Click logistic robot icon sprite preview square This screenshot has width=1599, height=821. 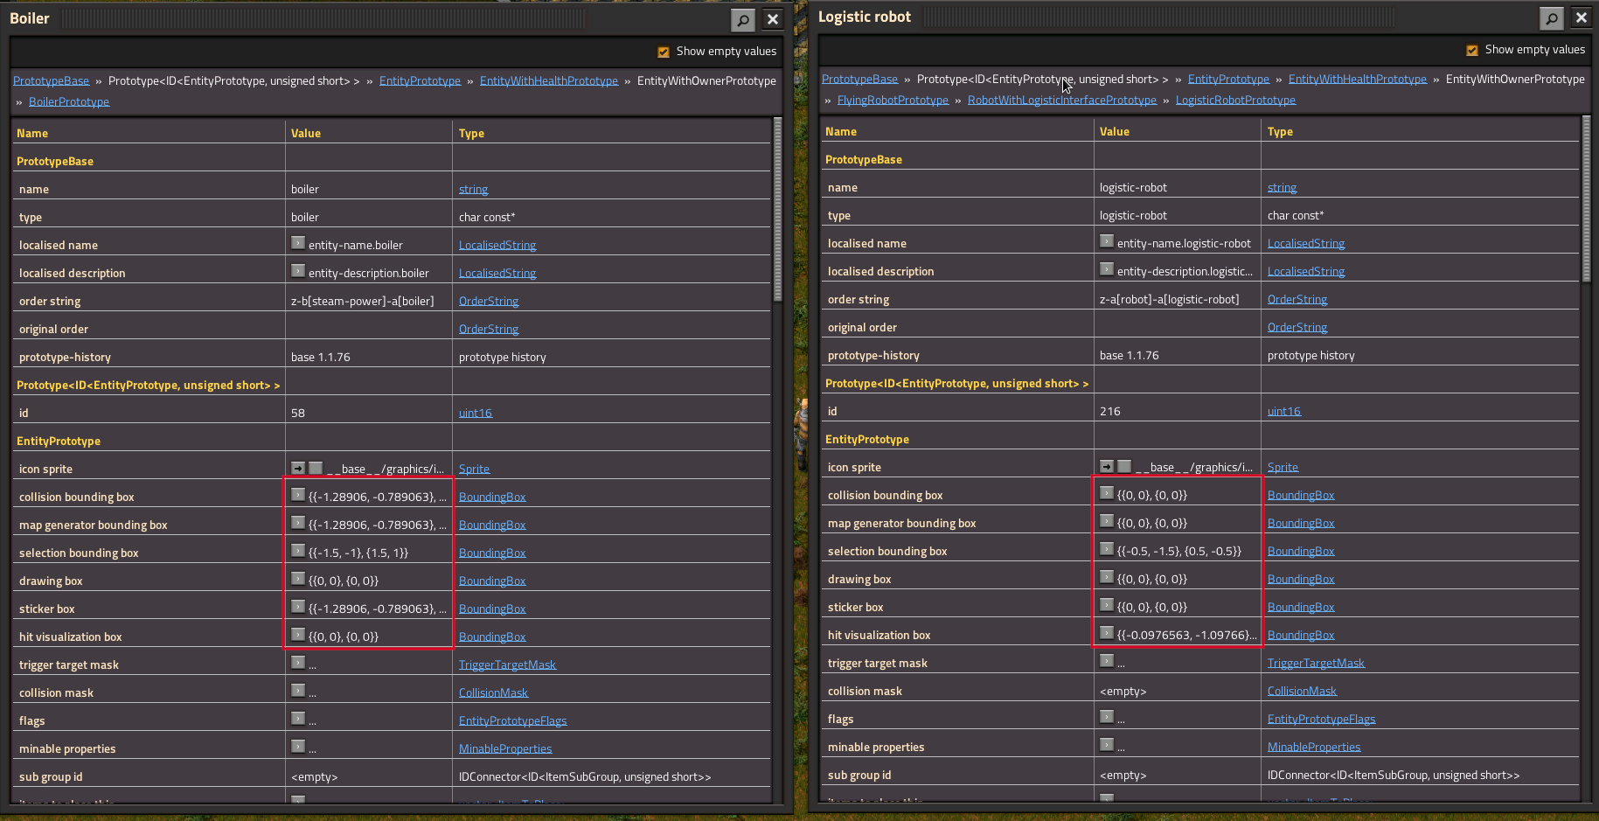coord(1124,466)
